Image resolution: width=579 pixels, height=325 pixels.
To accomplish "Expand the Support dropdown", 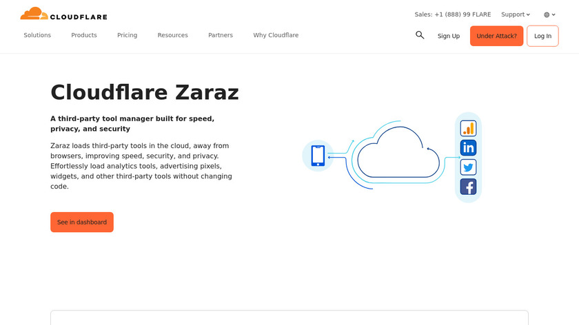I will (516, 14).
